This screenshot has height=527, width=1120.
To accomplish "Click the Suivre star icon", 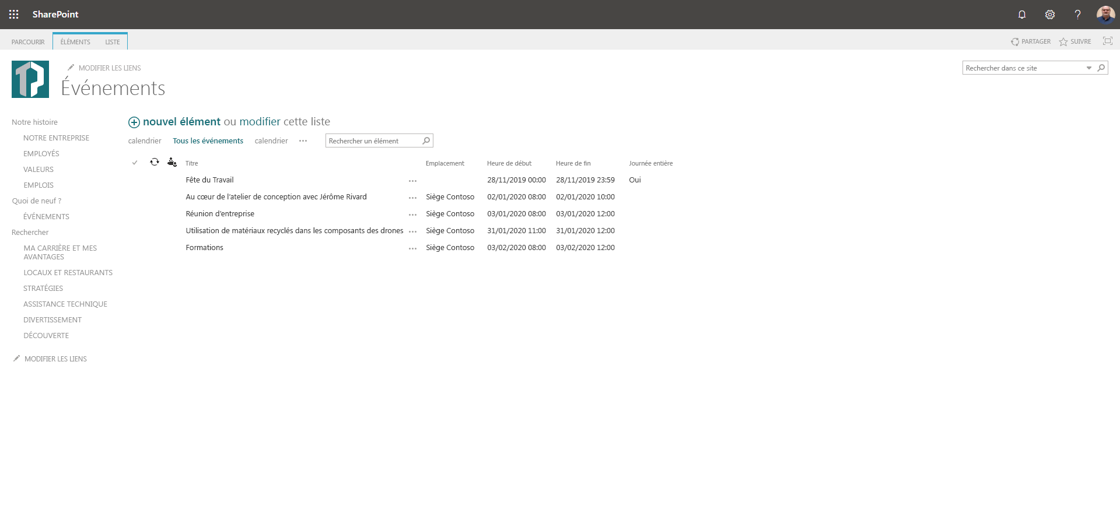I will (1063, 42).
